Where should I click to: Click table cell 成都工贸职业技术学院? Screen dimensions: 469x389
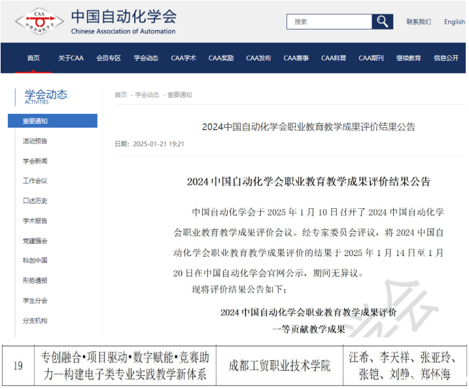[279, 365]
